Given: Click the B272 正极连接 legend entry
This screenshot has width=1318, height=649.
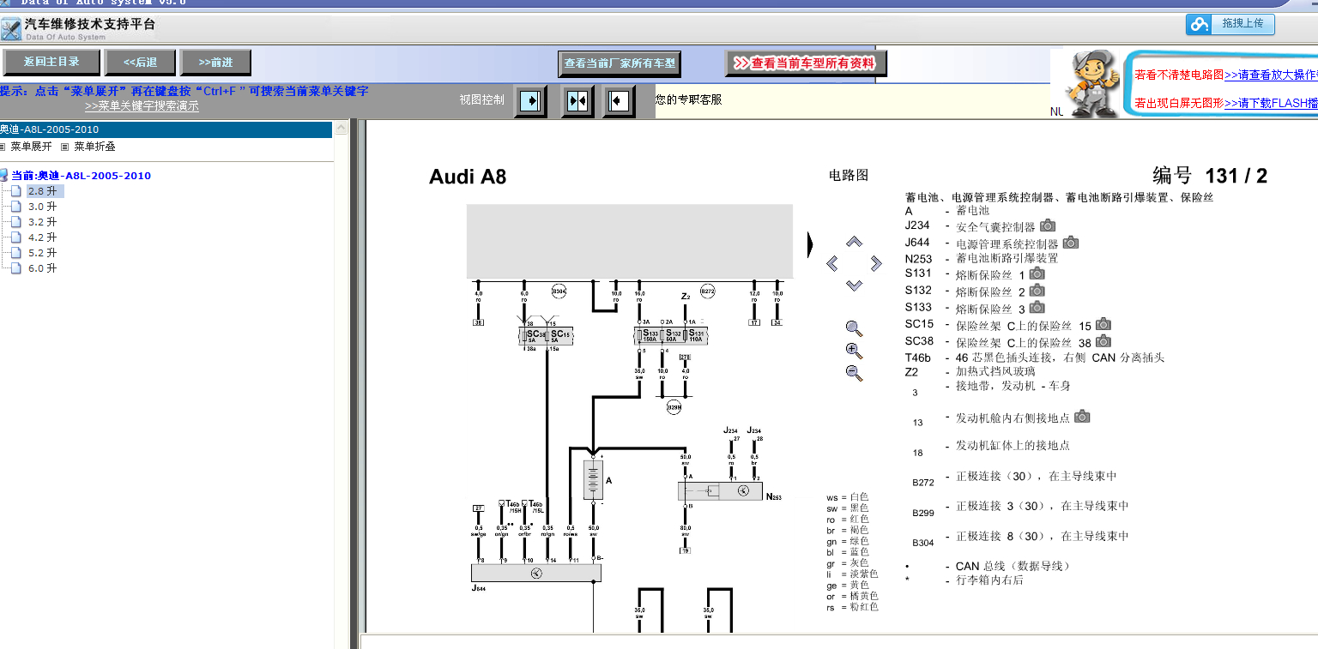Looking at the screenshot, I should 1014,477.
